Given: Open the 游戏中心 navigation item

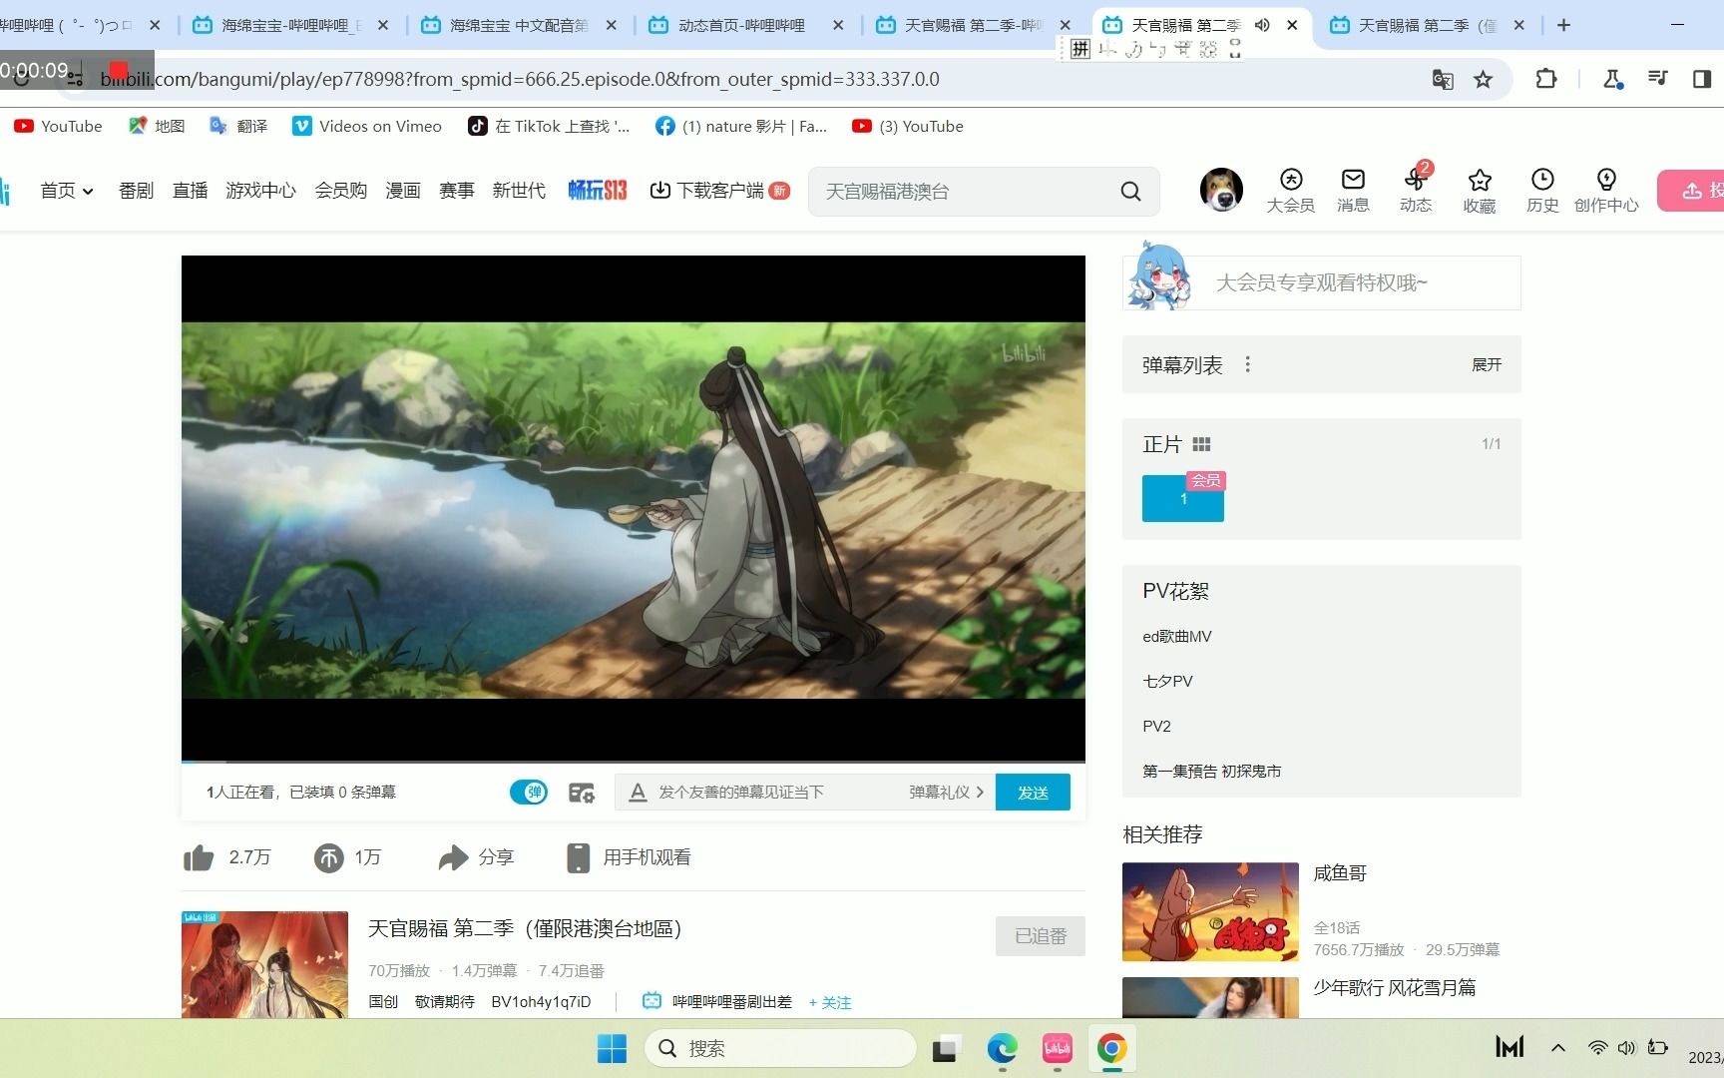Looking at the screenshot, I should [x=260, y=191].
